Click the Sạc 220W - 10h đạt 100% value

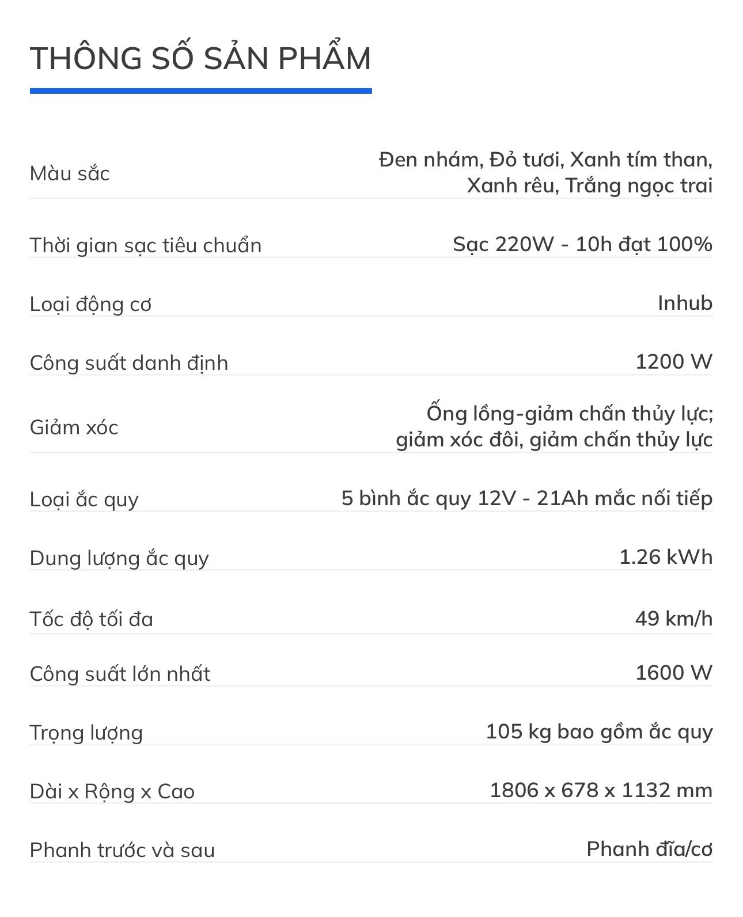point(583,244)
